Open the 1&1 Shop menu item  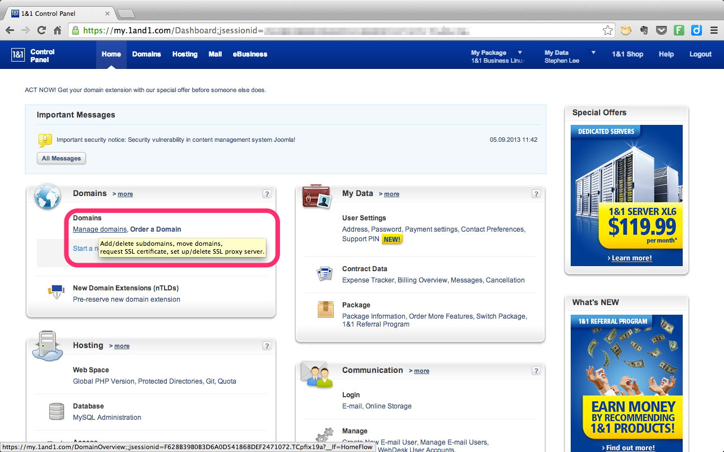(627, 54)
